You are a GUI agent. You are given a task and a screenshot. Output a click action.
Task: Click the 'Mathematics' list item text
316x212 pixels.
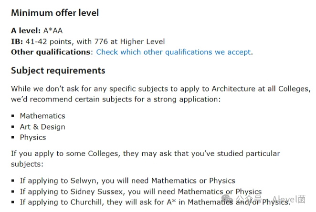[42, 116]
